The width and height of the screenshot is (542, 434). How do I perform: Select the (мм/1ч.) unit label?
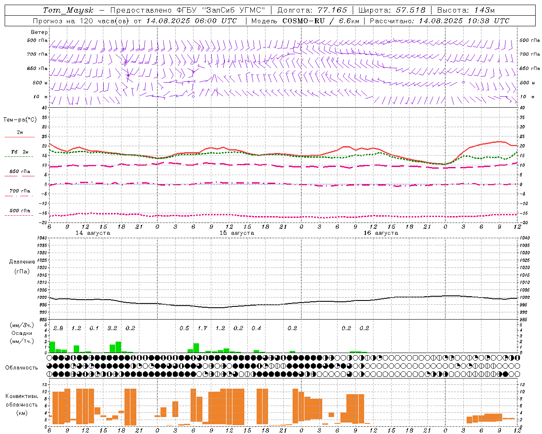pos(22,341)
